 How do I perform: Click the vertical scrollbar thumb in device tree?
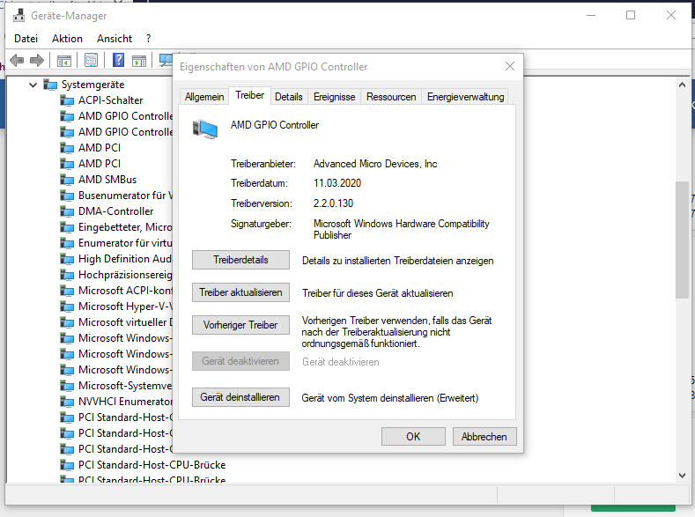pos(682,240)
